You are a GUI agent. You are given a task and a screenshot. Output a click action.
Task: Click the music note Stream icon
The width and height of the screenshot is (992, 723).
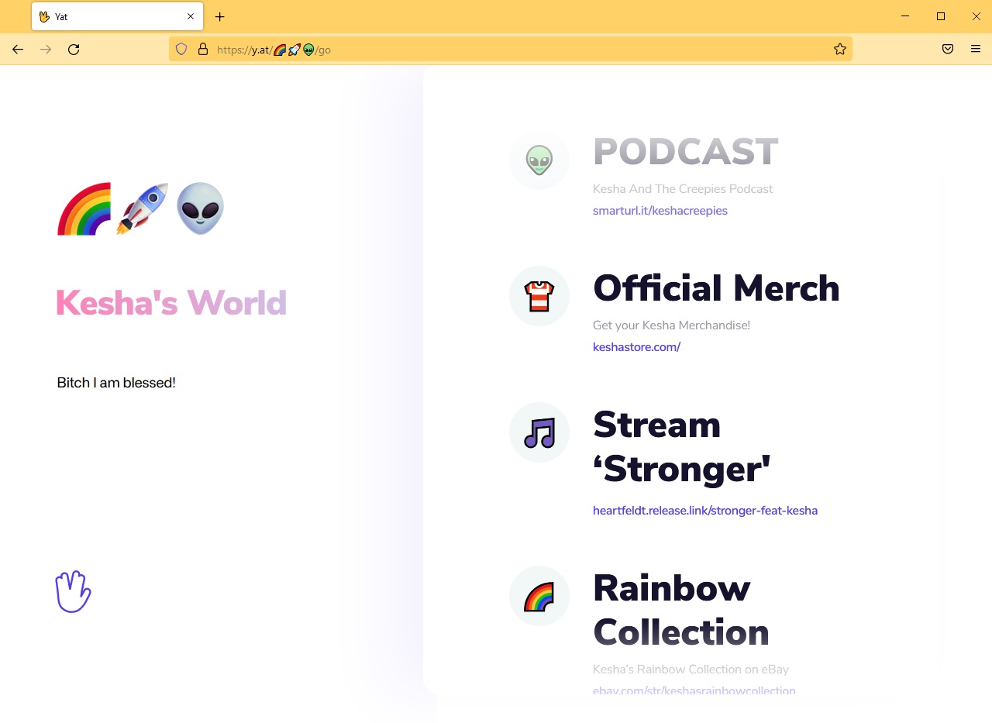pos(539,432)
